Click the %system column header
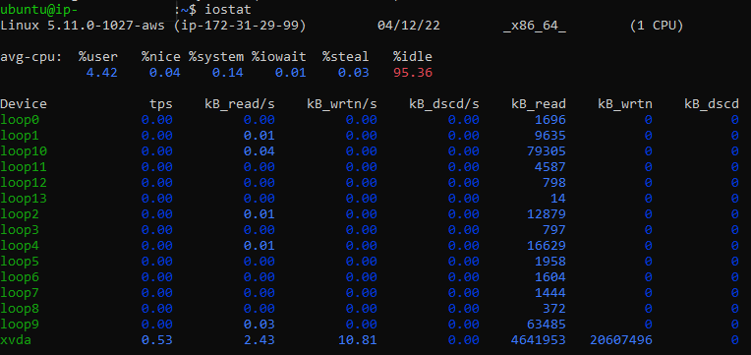751x355 pixels. click(x=216, y=57)
